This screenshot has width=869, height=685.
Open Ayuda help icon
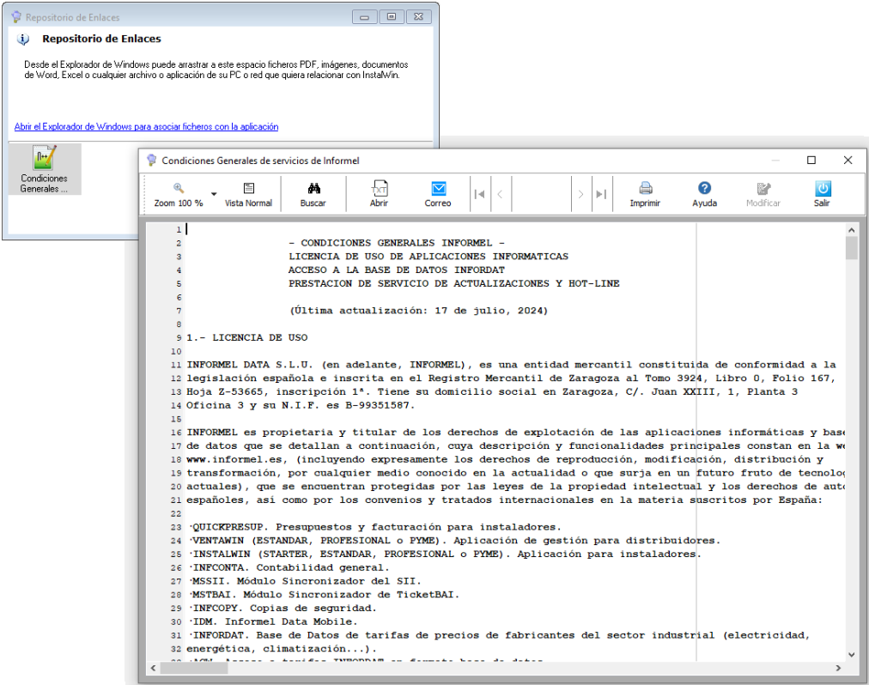[704, 188]
